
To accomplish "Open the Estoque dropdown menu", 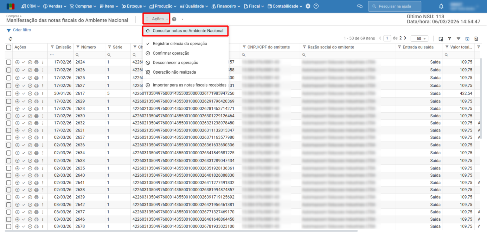I will pos(134,6).
